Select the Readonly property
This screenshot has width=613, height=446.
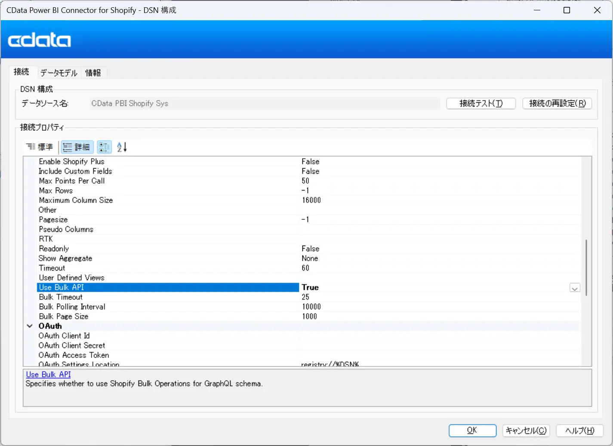click(x=54, y=249)
